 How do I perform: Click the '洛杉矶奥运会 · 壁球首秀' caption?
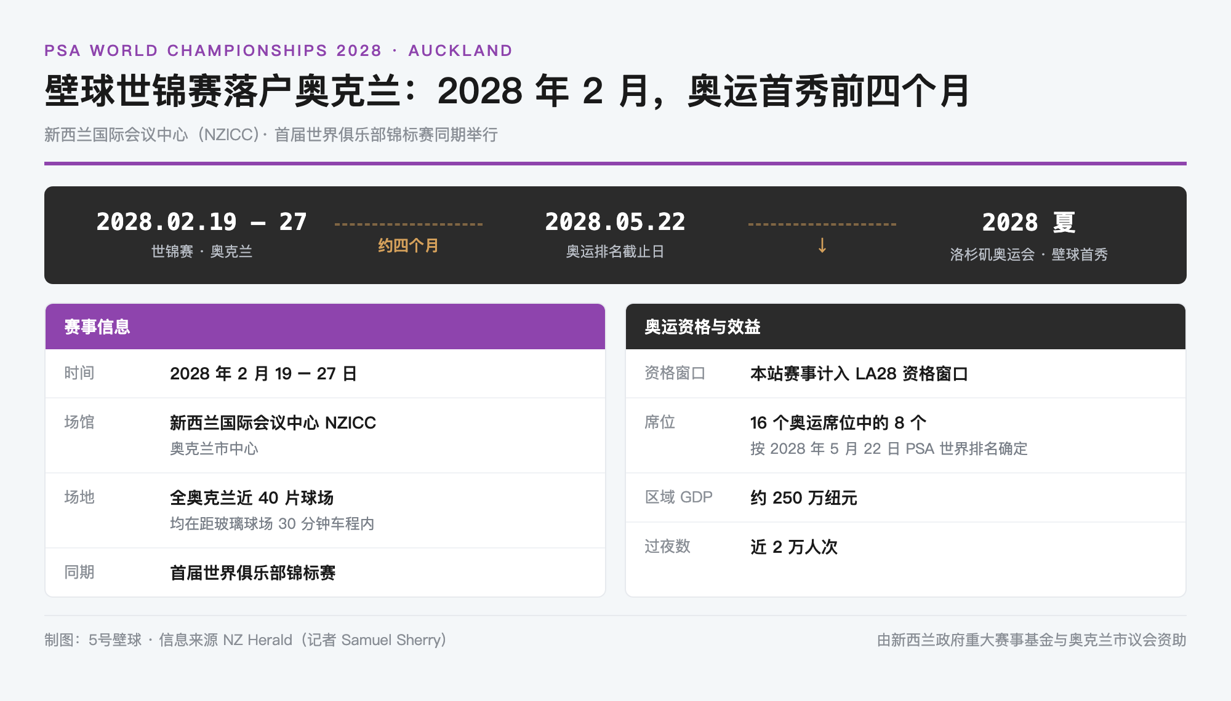[x=1029, y=255]
